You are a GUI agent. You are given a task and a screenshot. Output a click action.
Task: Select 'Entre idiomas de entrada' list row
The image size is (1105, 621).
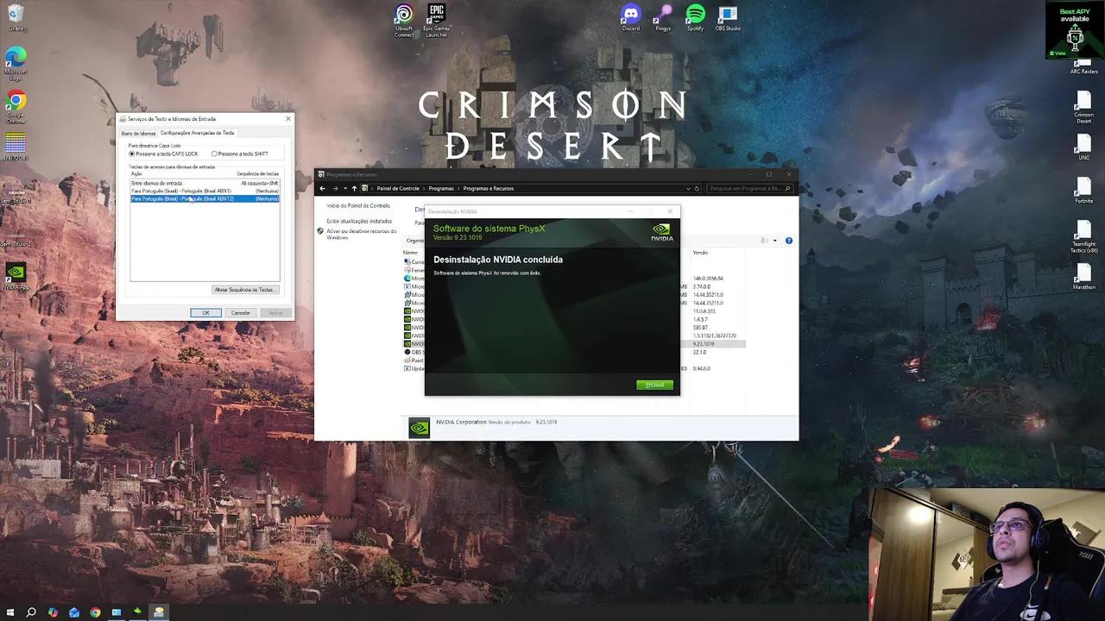tap(205, 183)
